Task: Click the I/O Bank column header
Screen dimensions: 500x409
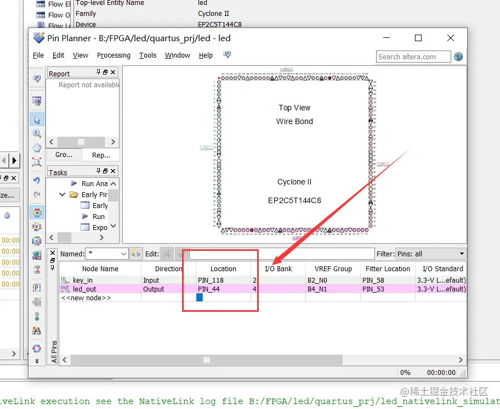Action: [x=278, y=269]
